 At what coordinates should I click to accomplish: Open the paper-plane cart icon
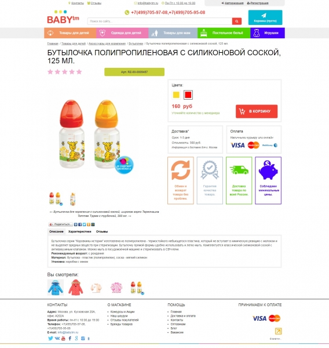264,15
